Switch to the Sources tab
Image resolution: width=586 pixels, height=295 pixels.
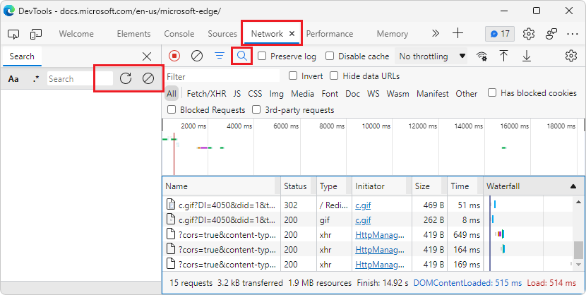click(x=222, y=34)
